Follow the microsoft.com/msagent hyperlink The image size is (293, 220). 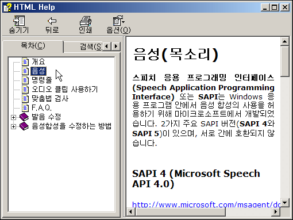206,204
